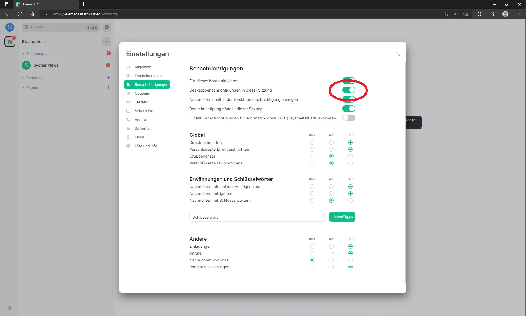The width and height of the screenshot is (526, 316).
Task: Select the Labor flask settings icon
Action: 128,137
